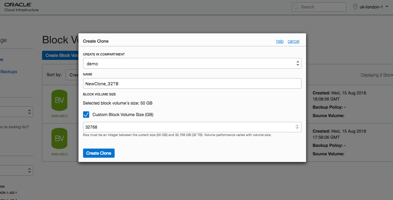The height and width of the screenshot is (200, 393).
Task: Click into the 32768 volume size field
Action: (x=188, y=127)
